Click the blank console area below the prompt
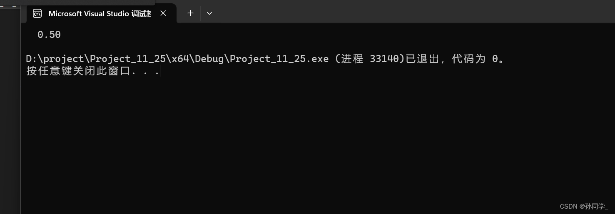This screenshot has width=615, height=214. pos(291,146)
